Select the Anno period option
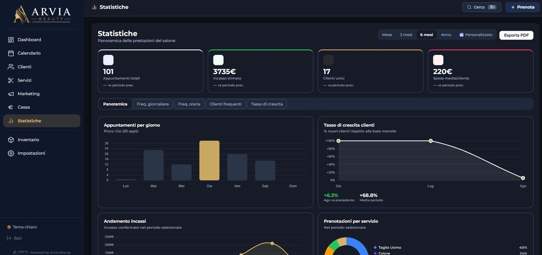542x255 pixels. tap(446, 35)
